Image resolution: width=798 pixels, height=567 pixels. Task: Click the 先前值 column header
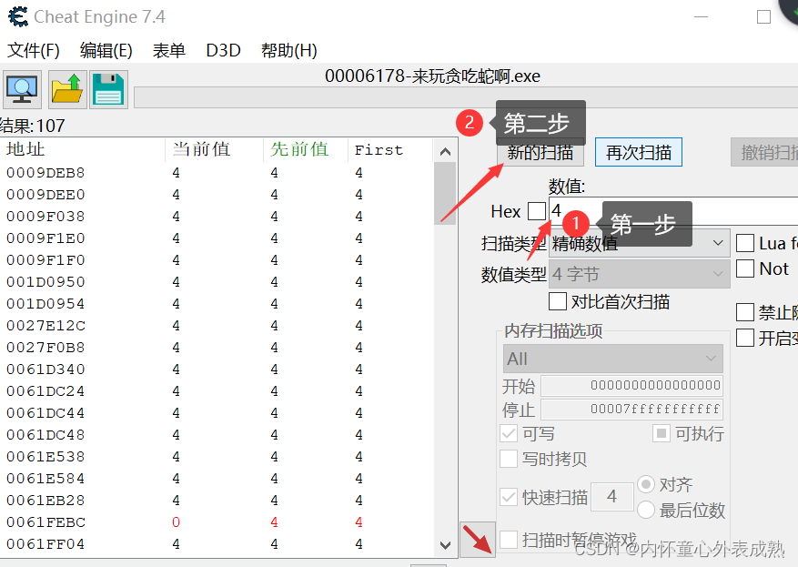click(306, 149)
